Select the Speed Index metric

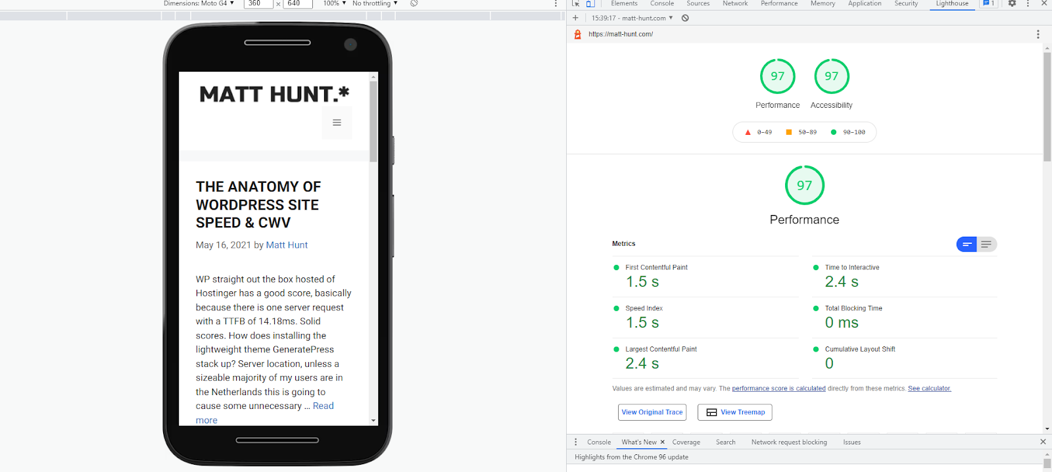(705, 317)
